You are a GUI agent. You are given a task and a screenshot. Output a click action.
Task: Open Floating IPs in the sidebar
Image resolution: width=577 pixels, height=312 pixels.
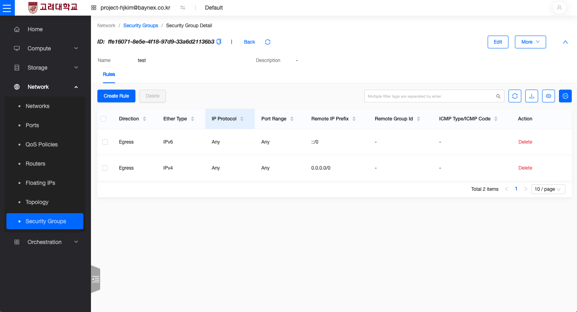(x=45, y=183)
